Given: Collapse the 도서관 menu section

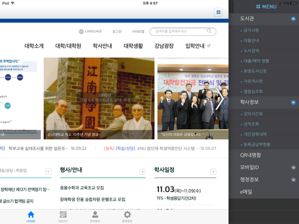Looking at the screenshot, I should tap(293, 19).
